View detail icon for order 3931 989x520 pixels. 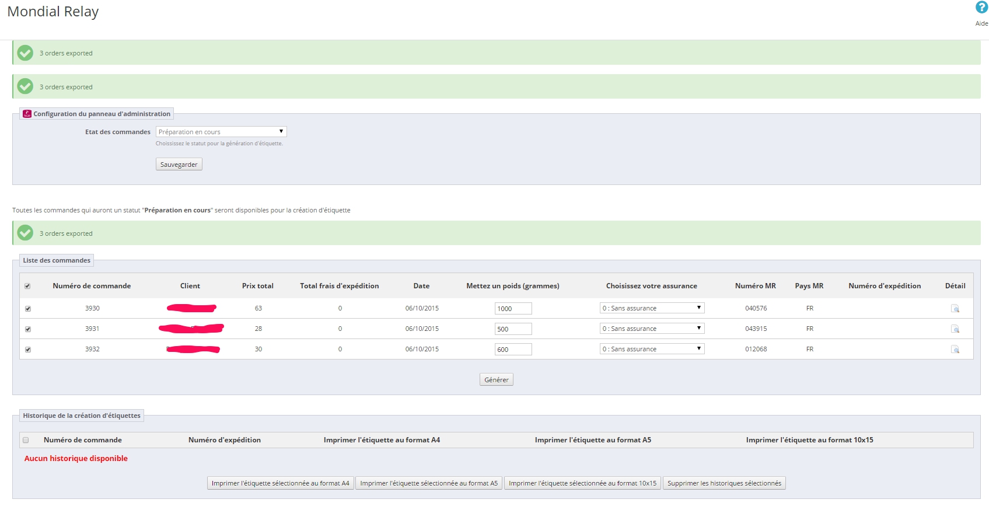[x=955, y=329]
